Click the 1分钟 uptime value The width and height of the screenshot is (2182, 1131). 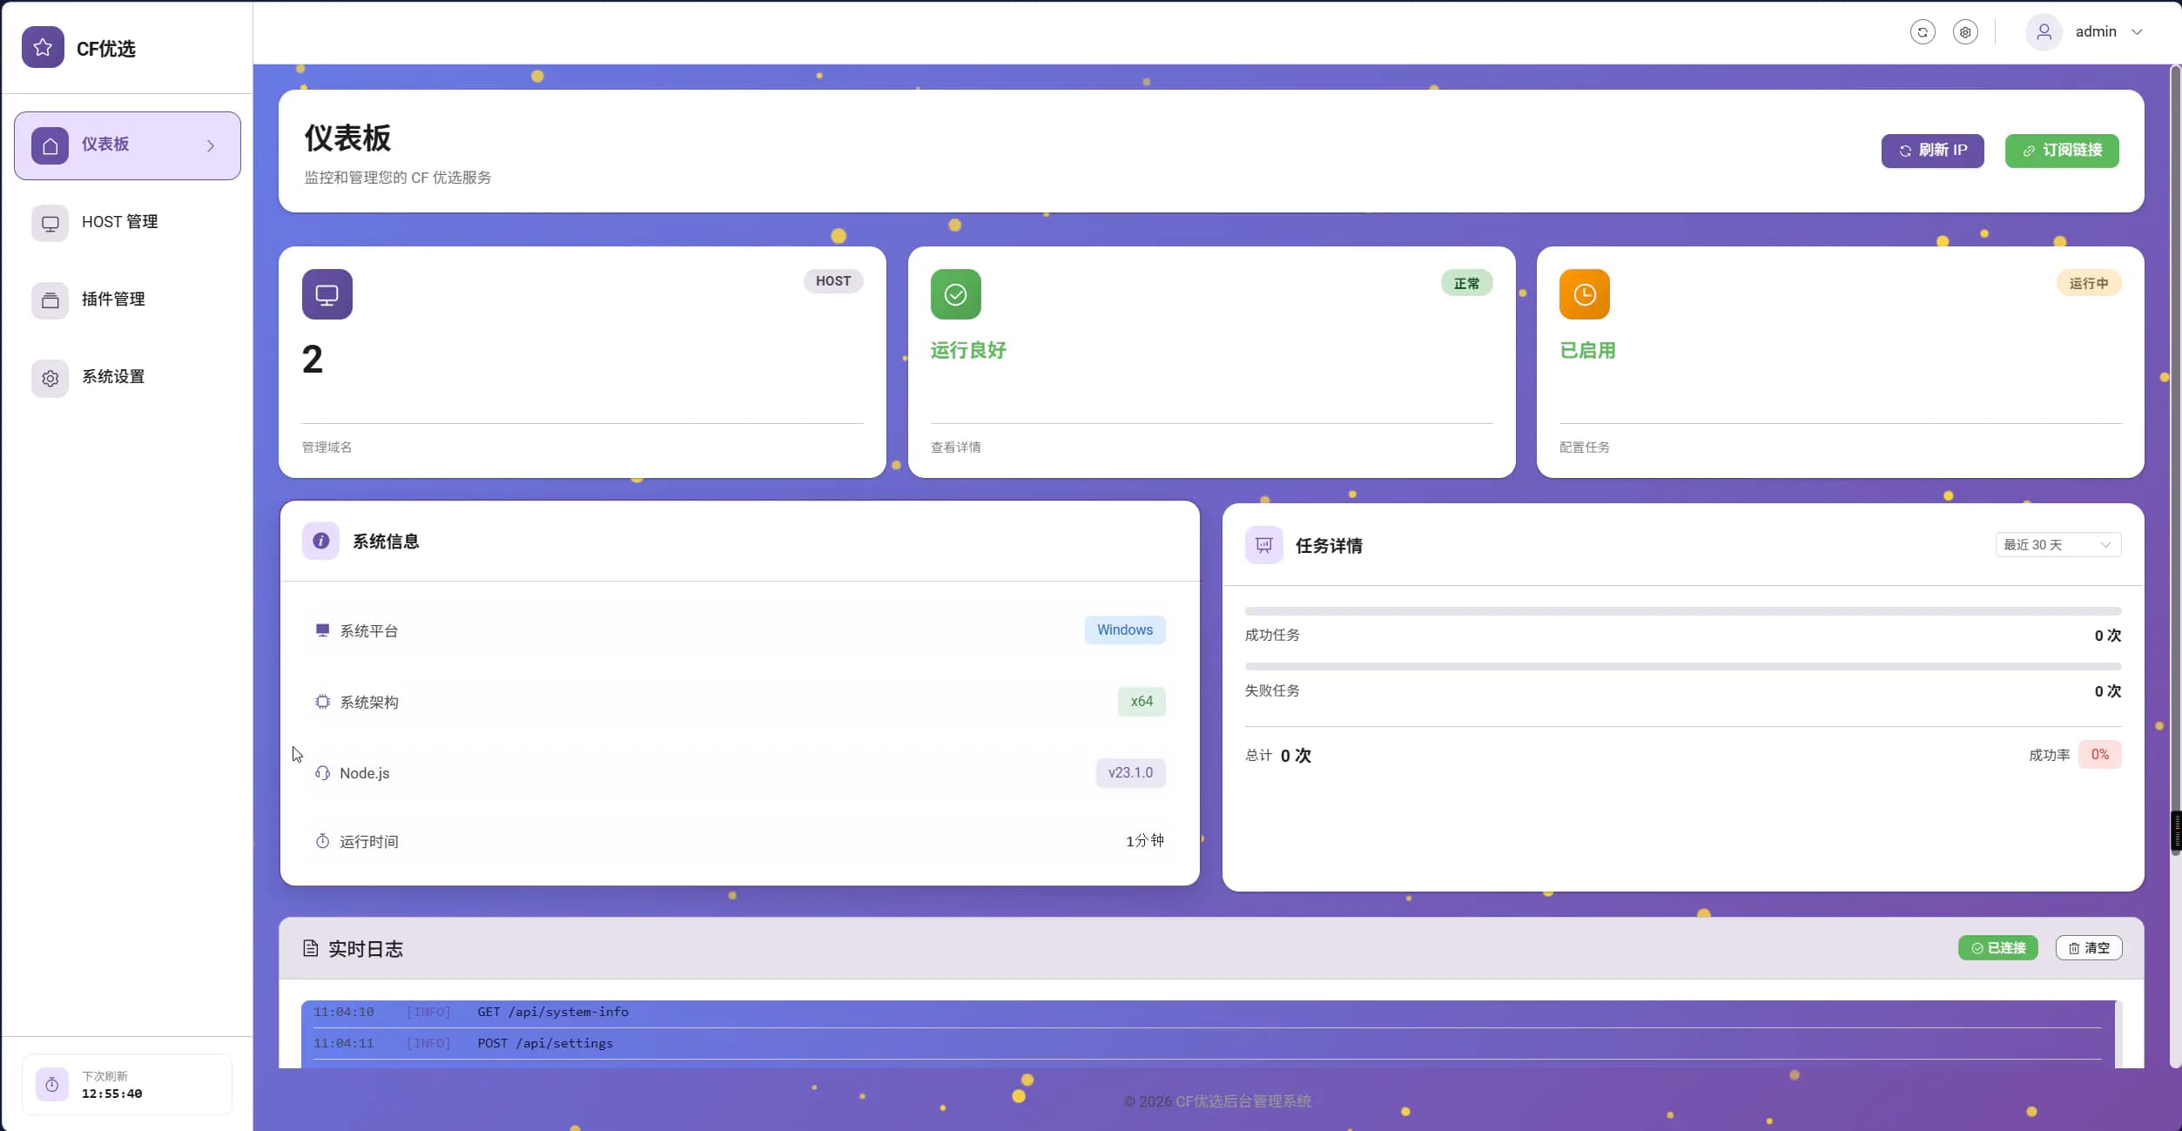(1144, 841)
